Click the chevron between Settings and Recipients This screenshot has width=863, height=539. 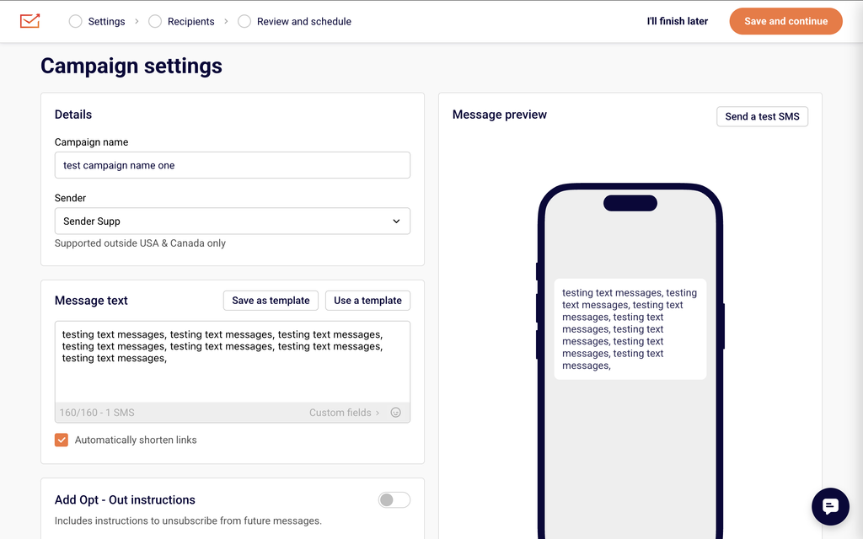[x=137, y=21]
